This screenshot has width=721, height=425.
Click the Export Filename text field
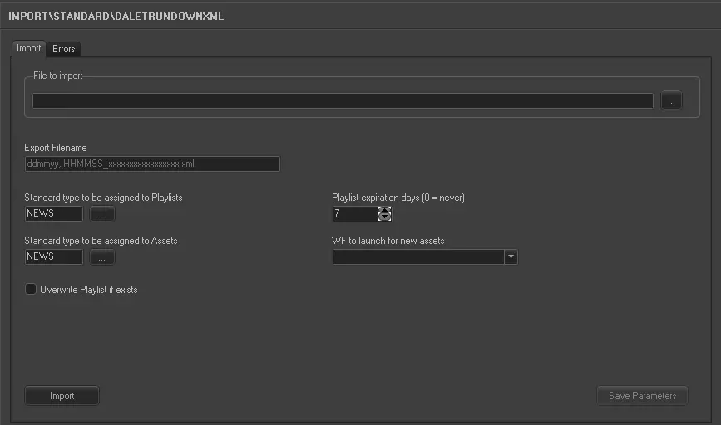152,164
